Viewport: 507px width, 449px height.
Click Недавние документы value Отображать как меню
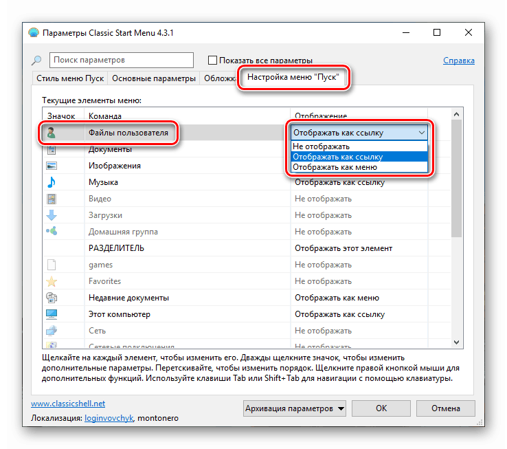pos(337,298)
